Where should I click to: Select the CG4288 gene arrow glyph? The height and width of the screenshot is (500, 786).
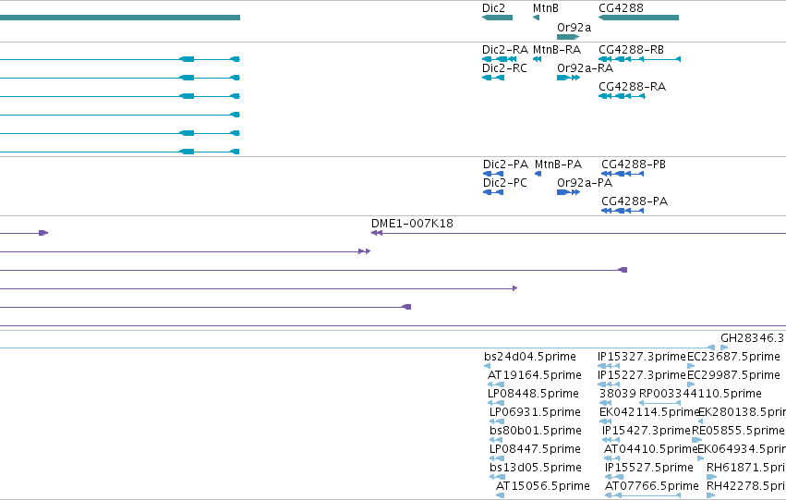pos(638,18)
